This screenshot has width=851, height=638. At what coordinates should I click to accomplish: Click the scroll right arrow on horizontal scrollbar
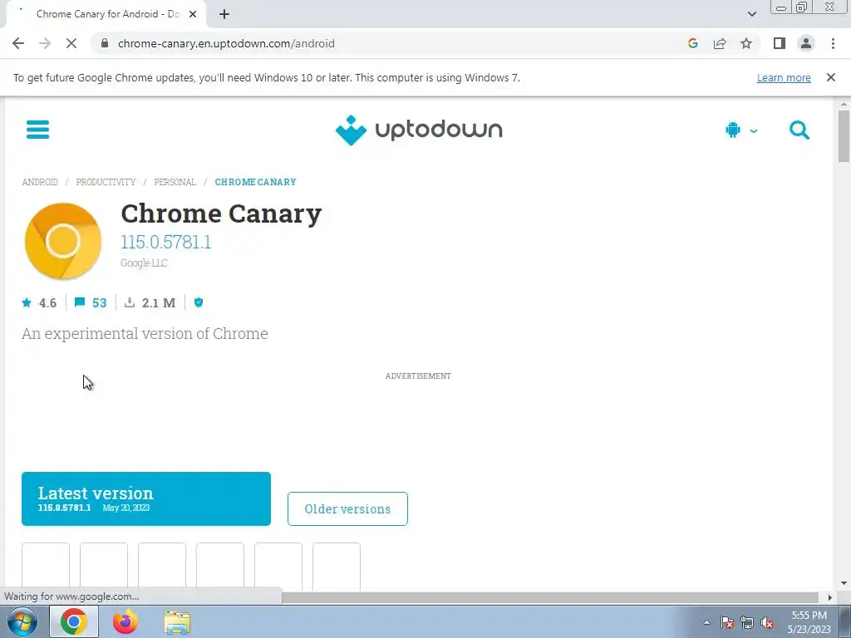point(829,597)
